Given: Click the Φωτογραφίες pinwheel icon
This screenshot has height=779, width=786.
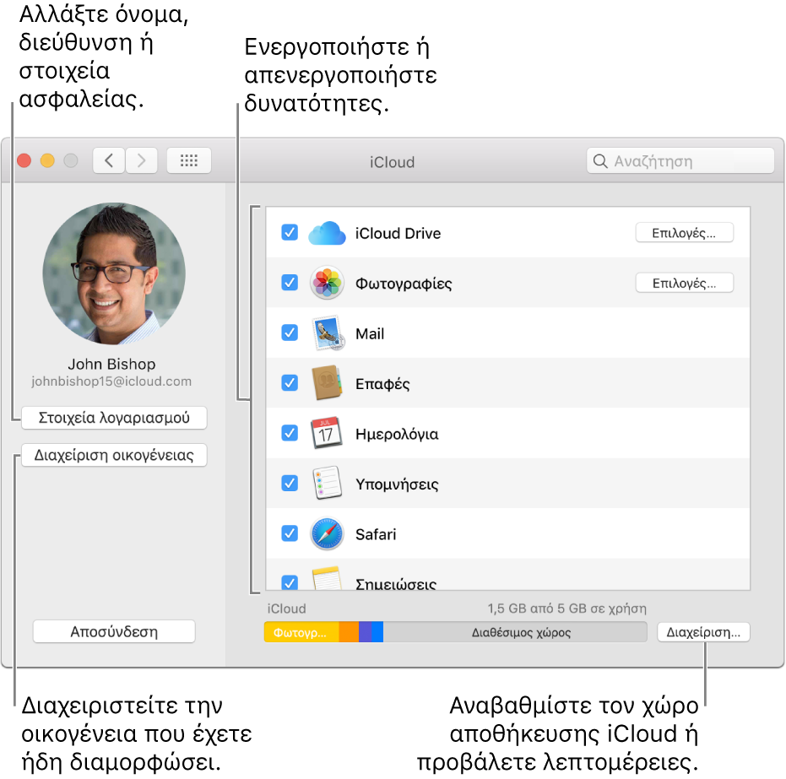Looking at the screenshot, I should (x=327, y=283).
